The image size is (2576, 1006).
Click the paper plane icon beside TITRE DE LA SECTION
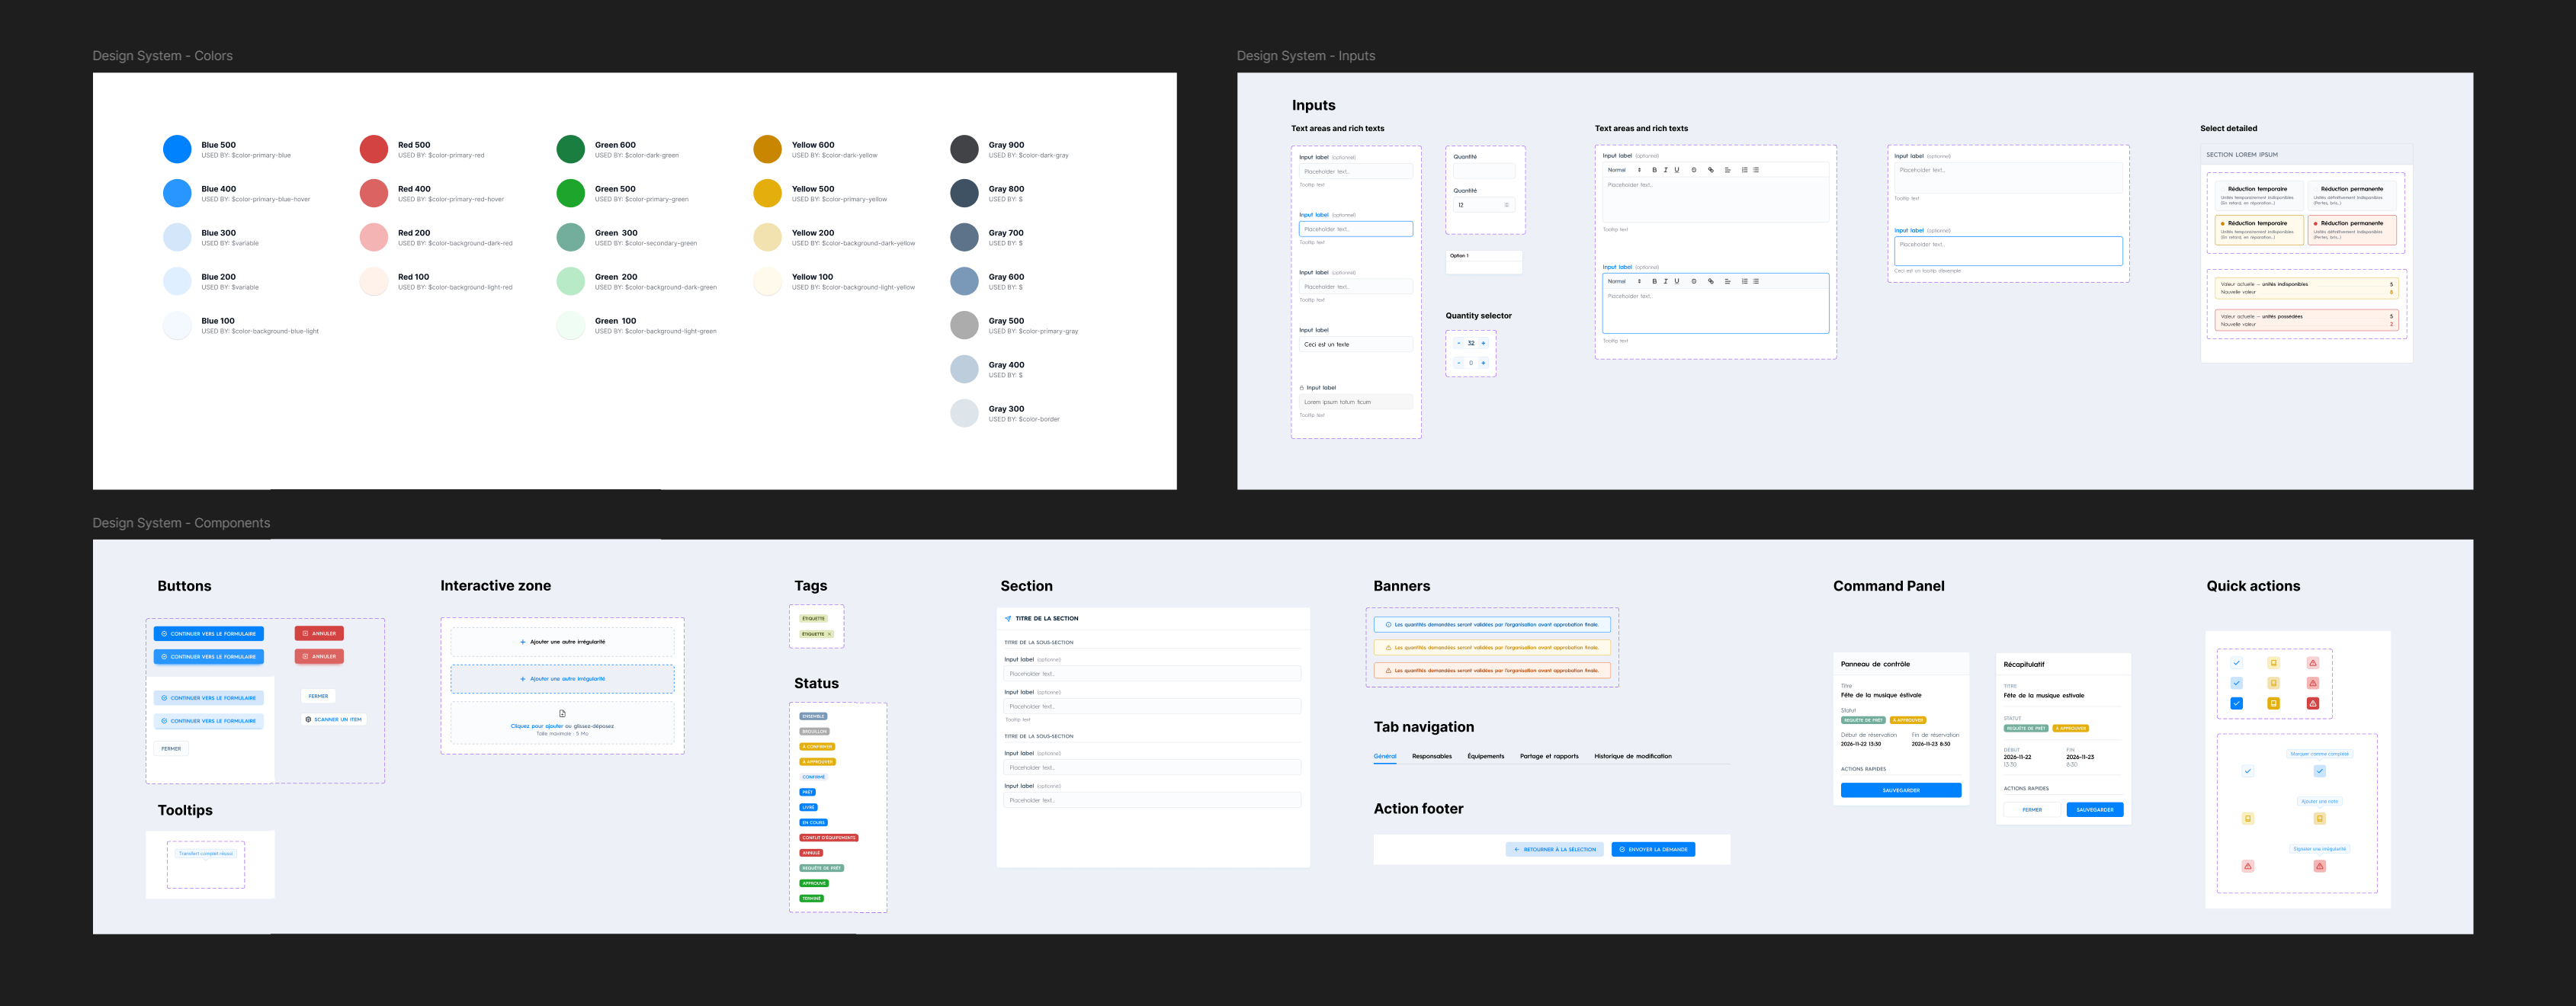tap(1008, 619)
